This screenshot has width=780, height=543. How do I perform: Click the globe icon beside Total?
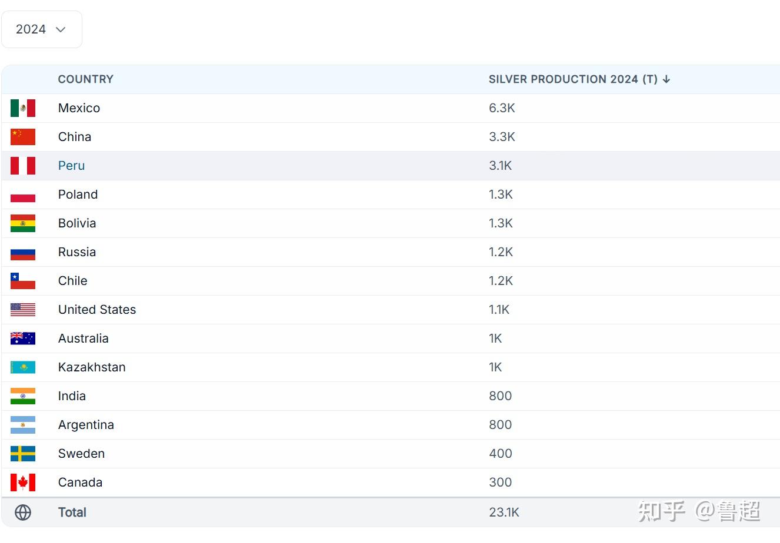point(23,512)
